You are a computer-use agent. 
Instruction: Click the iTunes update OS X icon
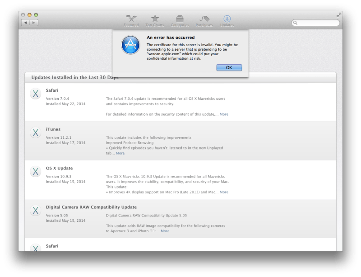point(36,132)
